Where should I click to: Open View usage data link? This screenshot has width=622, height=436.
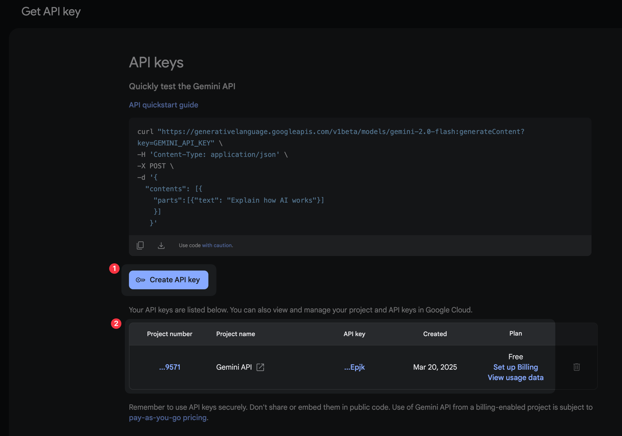[515, 377]
